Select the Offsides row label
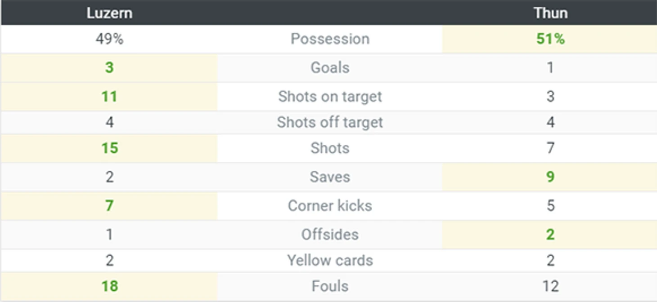Screen dimensions: 657x302 [x=330, y=235]
